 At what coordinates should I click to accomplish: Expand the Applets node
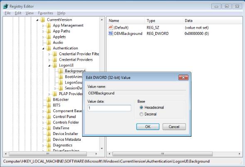click(x=43, y=37)
